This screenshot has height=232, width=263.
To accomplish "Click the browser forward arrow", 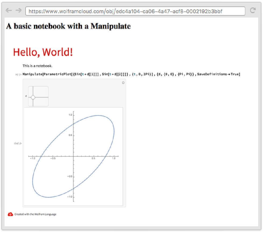I will 18,11.
